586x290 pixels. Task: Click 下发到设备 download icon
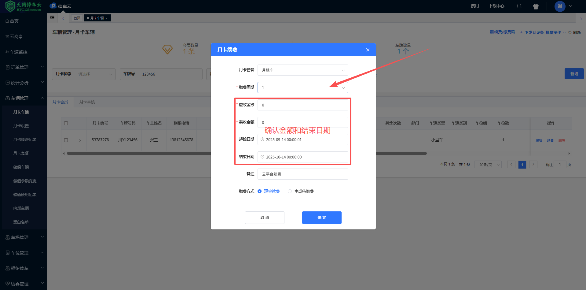click(521, 32)
